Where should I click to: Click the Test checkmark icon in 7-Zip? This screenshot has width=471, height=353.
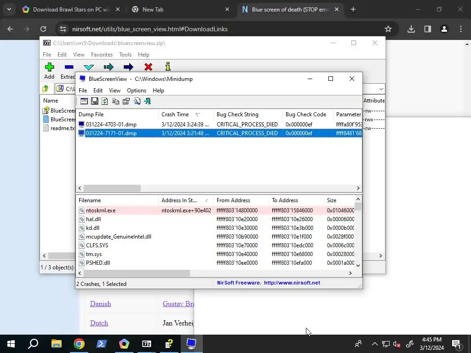click(89, 67)
